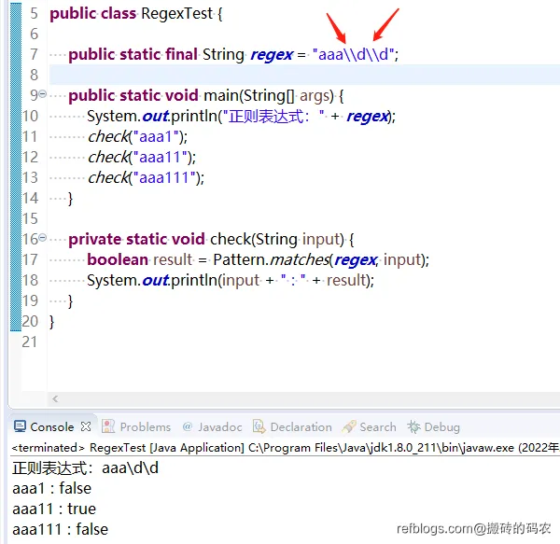Image resolution: width=560 pixels, height=544 pixels.
Task: Open the Search tab
Action: (377, 426)
